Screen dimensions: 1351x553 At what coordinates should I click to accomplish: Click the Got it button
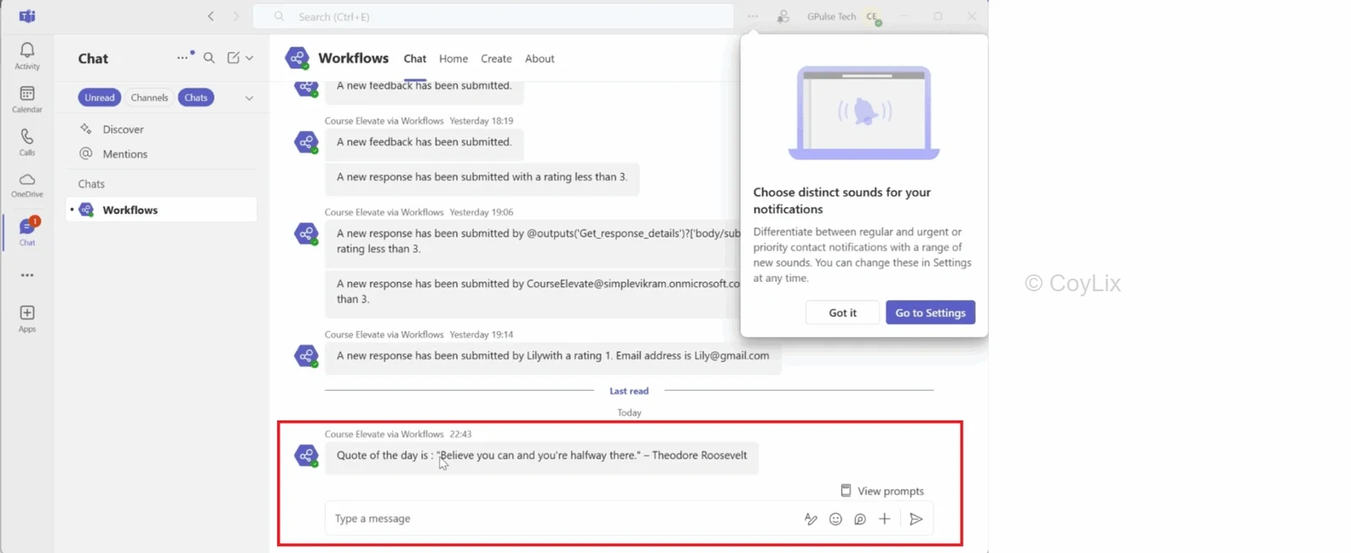coord(843,312)
